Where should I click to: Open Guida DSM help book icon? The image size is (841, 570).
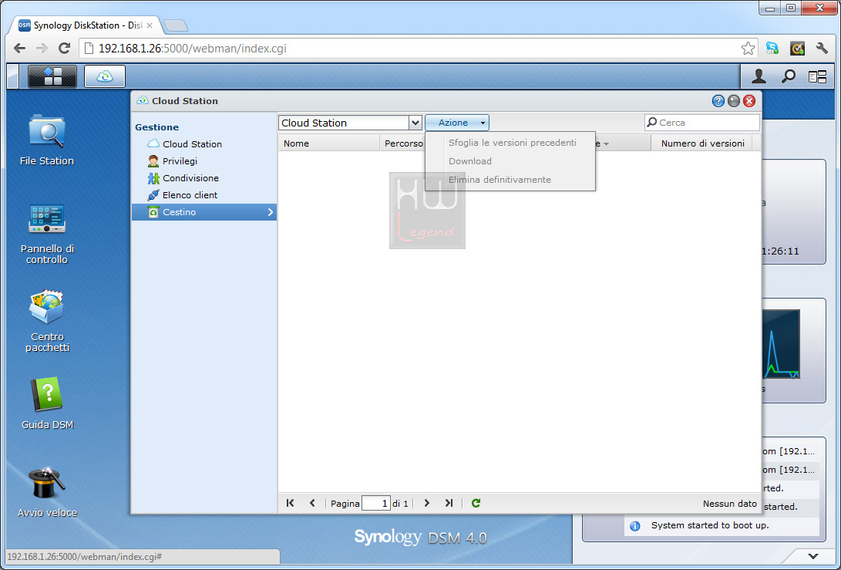[47, 403]
